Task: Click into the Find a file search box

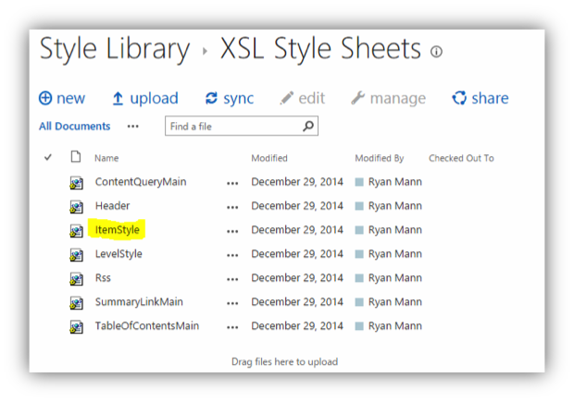Action: click(x=242, y=126)
